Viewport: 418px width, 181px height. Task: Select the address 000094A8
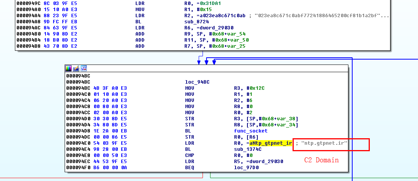(29, 21)
